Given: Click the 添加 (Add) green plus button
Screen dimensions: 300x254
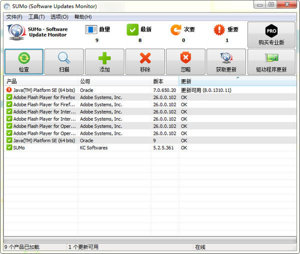Looking at the screenshot, I should (x=104, y=62).
